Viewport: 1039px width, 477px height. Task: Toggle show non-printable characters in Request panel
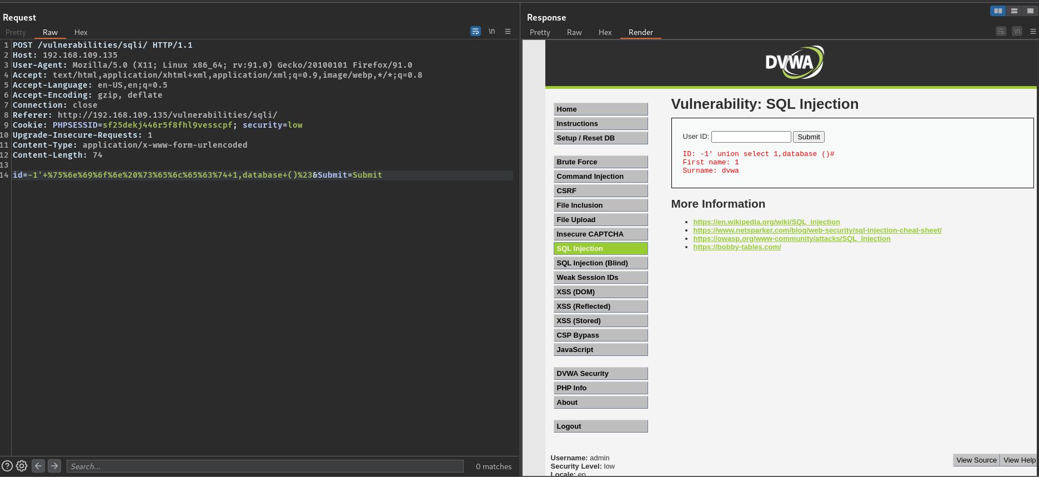tap(491, 32)
